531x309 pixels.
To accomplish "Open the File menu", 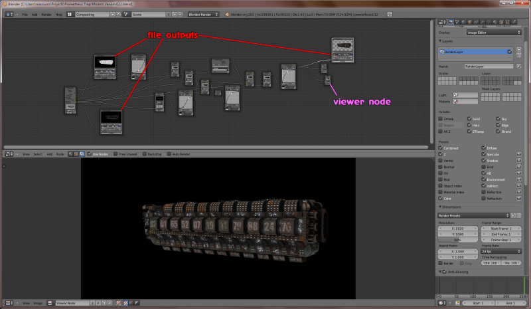I will pyautogui.click(x=25, y=15).
